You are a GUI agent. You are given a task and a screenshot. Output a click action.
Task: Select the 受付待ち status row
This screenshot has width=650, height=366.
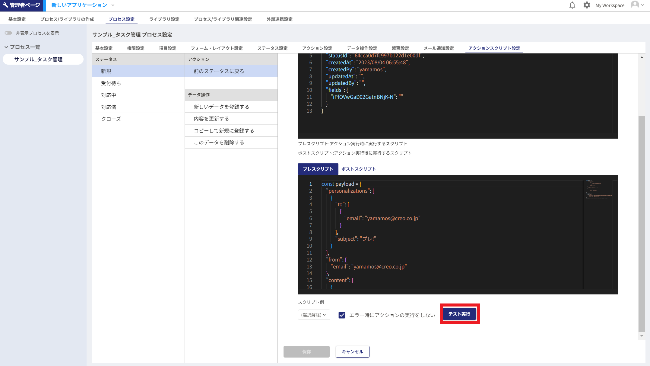coord(138,83)
